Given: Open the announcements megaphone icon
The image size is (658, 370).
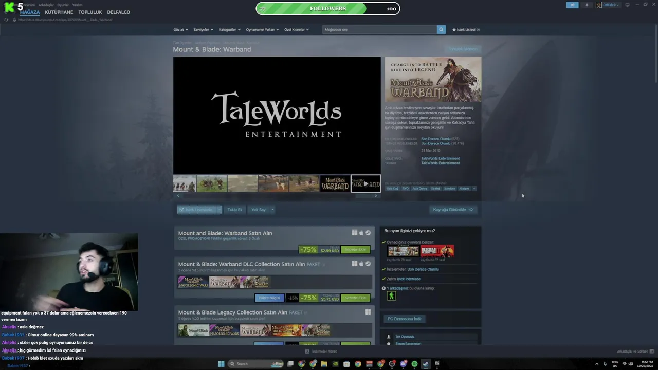Looking at the screenshot, I should 572,5.
